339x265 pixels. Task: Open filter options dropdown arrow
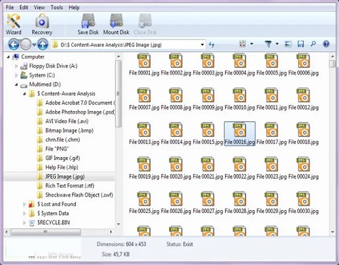pos(277,44)
